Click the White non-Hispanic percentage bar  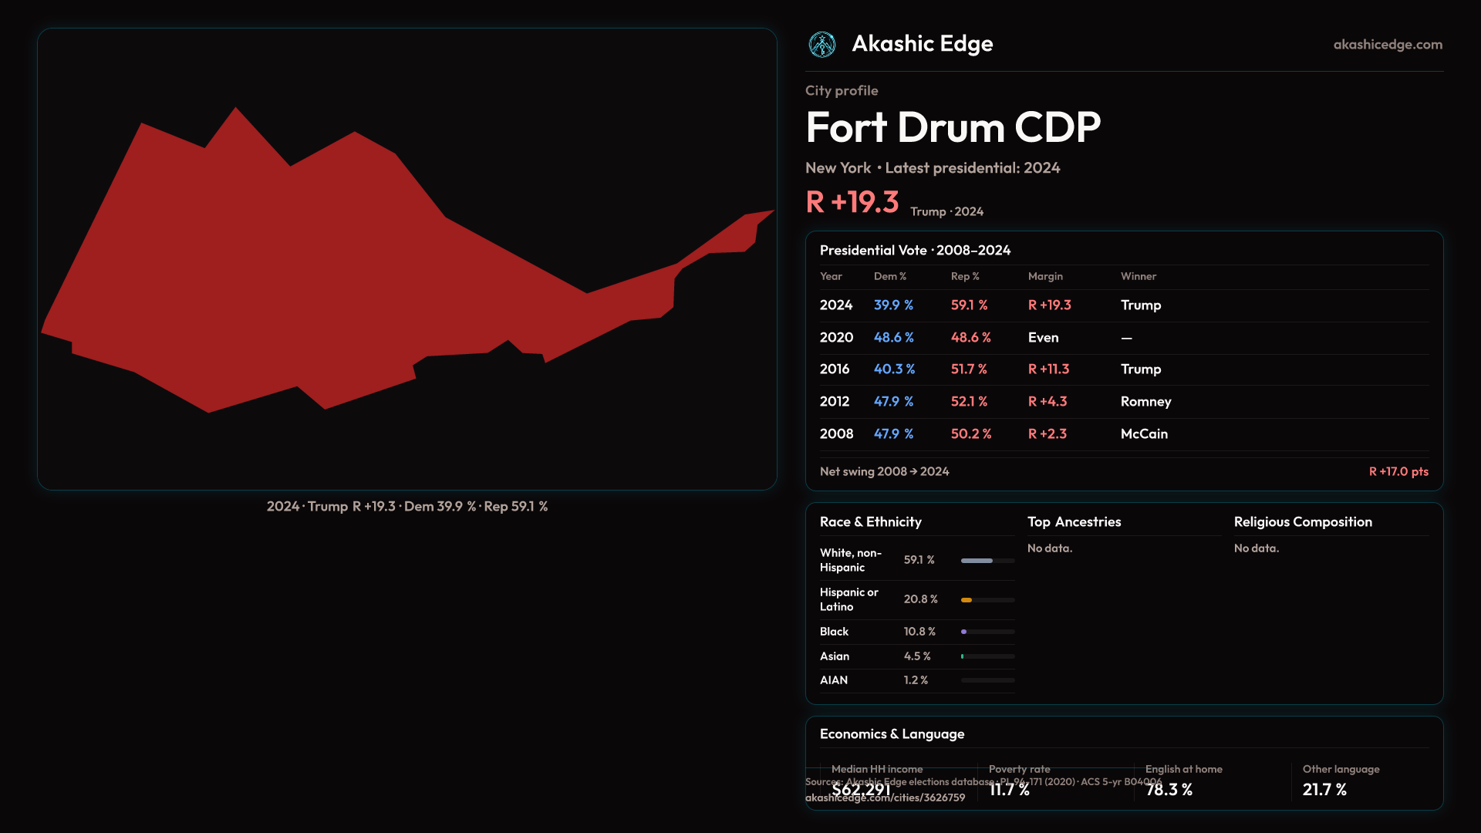pos(977,561)
